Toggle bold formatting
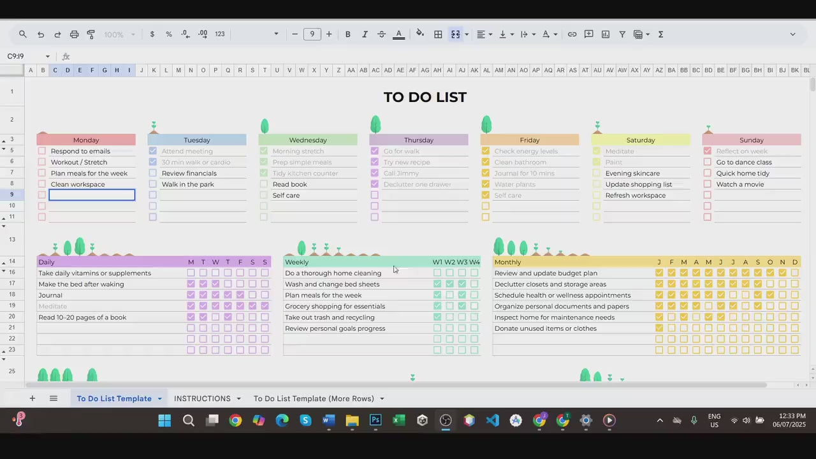The width and height of the screenshot is (816, 459). (347, 34)
